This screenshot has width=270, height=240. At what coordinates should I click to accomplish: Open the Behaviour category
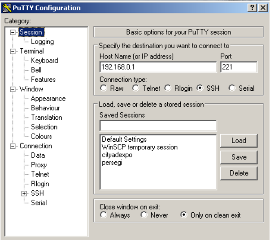45,108
